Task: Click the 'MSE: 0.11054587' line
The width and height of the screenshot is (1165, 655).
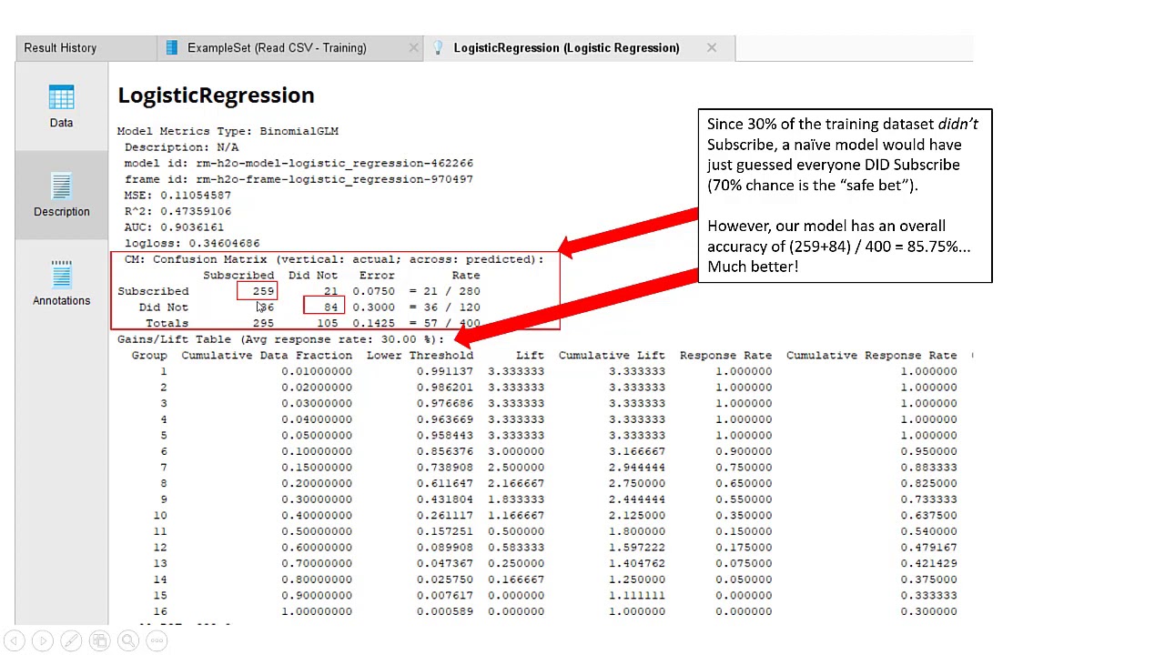Action: click(x=177, y=196)
